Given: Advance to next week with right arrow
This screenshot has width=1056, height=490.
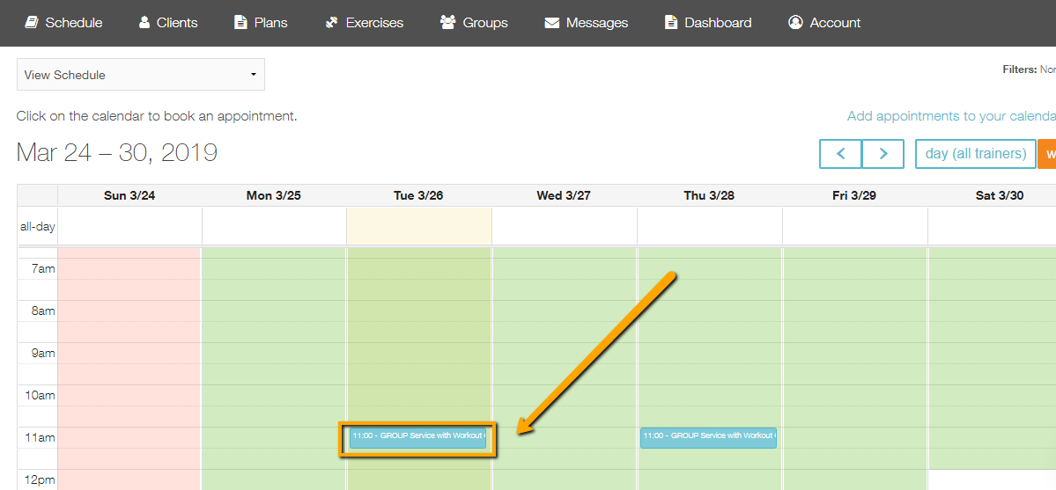Looking at the screenshot, I should click(882, 154).
